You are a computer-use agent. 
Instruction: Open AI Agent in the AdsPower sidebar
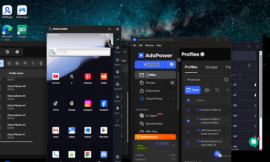pos(151,115)
